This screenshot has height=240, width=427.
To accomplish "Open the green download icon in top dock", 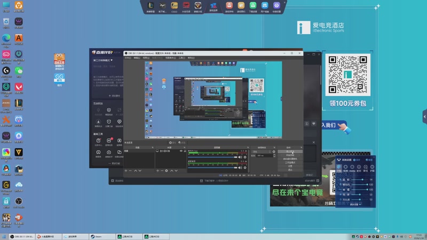I will 253,5.
